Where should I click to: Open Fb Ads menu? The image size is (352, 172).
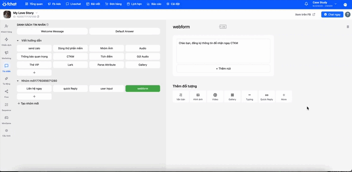55,4
